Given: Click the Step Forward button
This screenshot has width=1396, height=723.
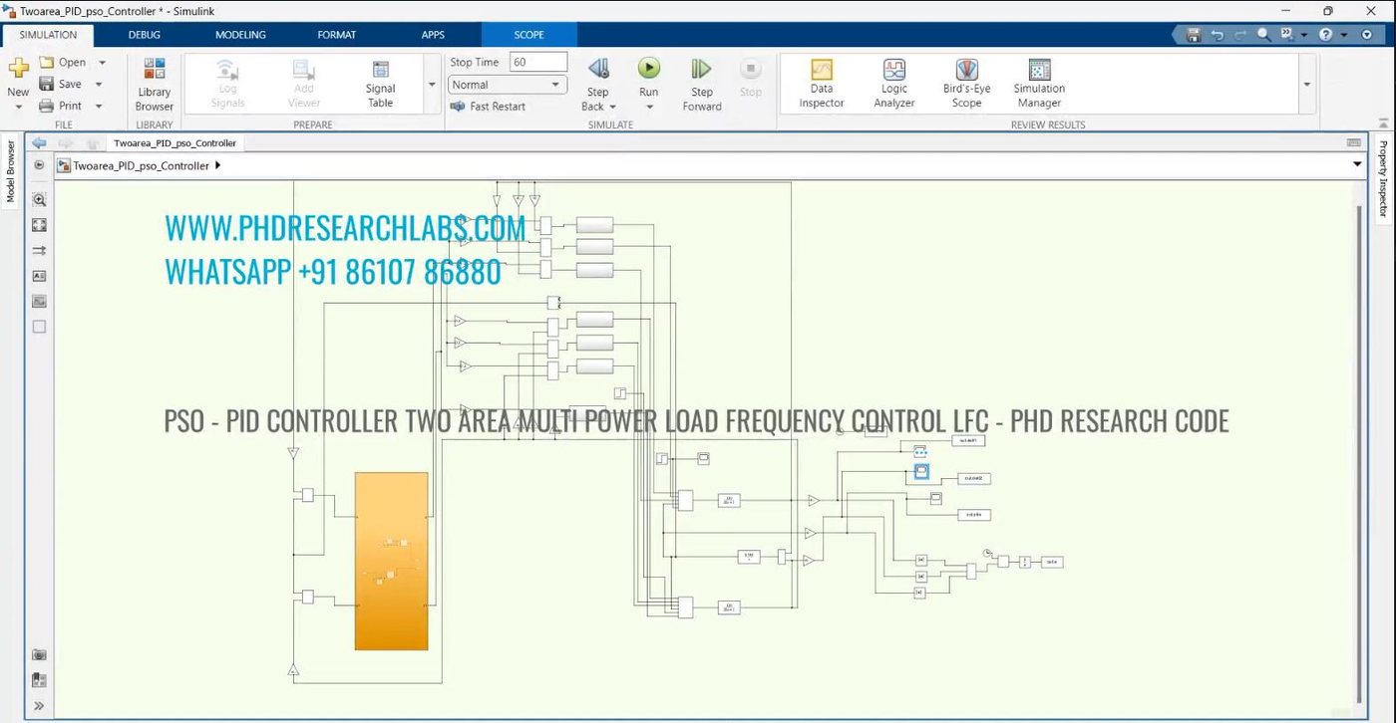Looking at the screenshot, I should coord(702,84).
